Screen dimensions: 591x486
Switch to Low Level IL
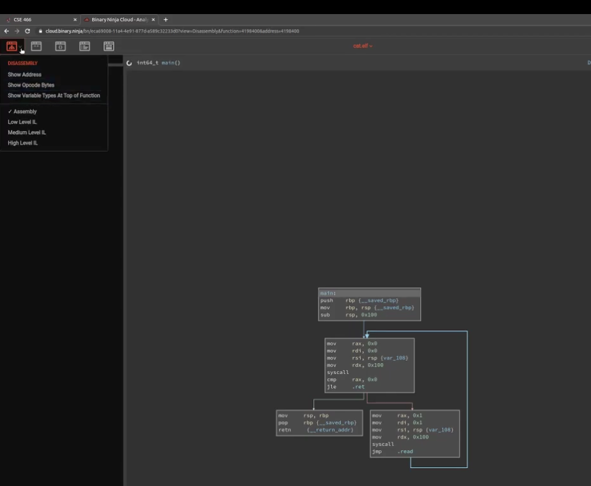click(22, 121)
